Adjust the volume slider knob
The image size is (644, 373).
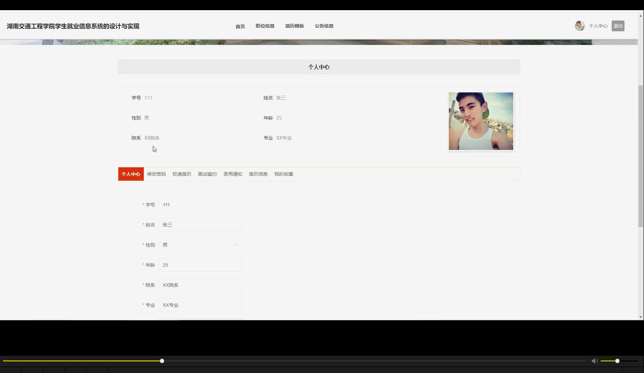[x=617, y=361]
